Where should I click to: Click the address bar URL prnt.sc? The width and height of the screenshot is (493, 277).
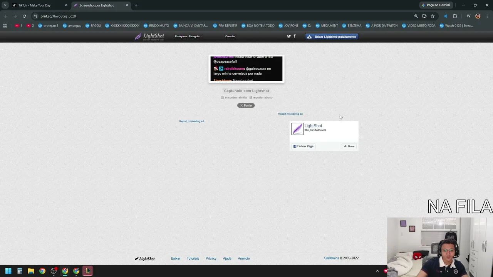58,16
